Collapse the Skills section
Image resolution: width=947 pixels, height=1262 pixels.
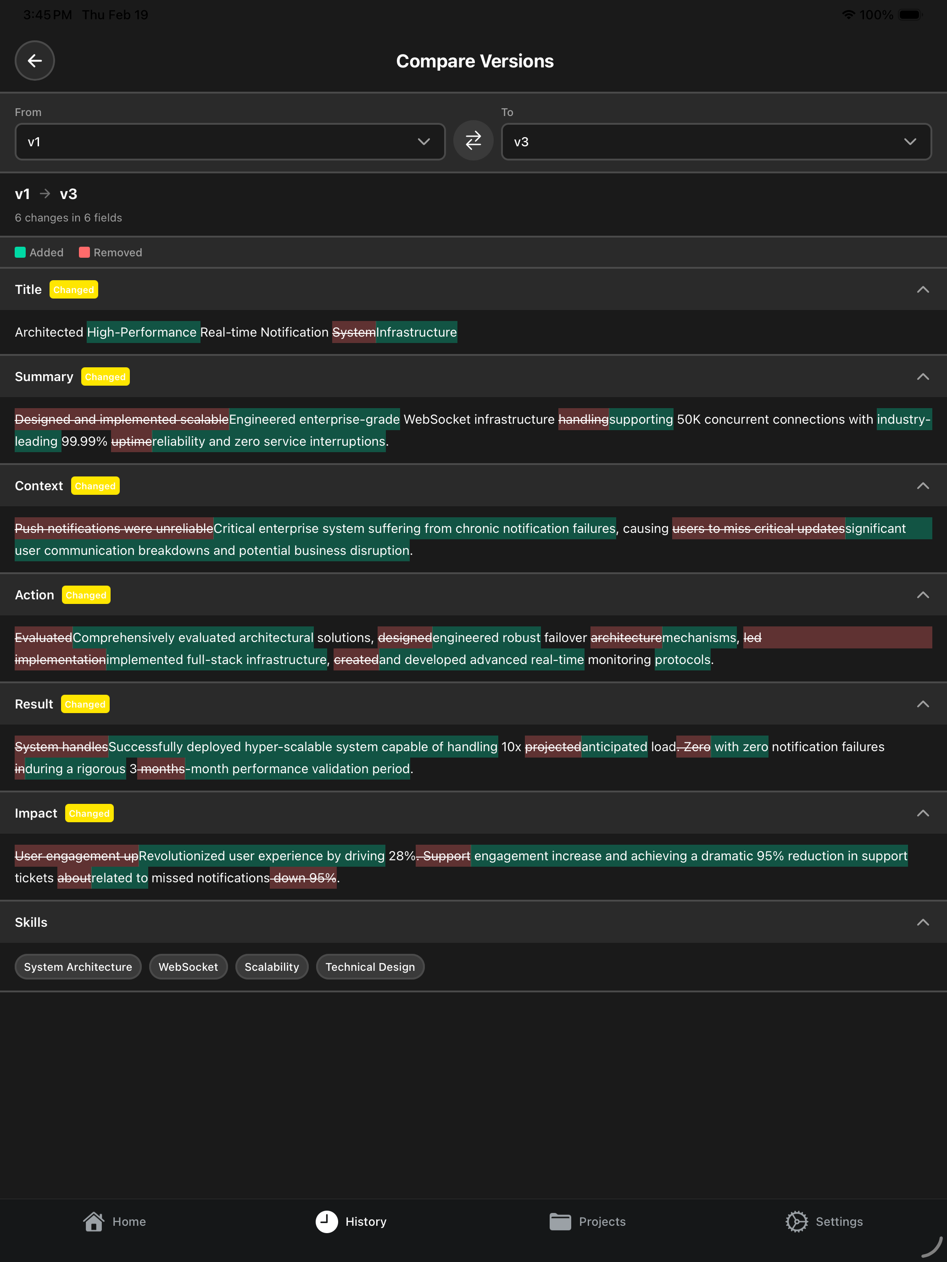923,923
